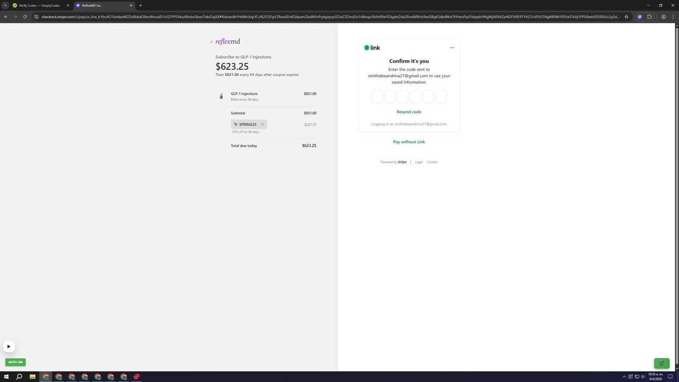
Task: Open the Windows Start menu
Action: (x=6, y=377)
